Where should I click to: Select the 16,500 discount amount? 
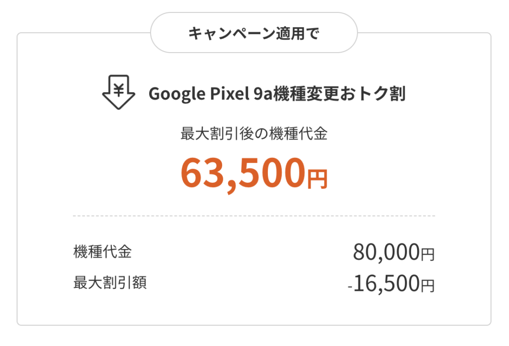click(386, 283)
